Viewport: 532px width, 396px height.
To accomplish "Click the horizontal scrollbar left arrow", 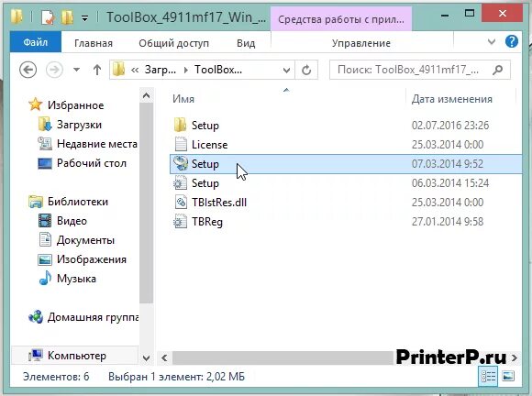I will pos(164,358).
